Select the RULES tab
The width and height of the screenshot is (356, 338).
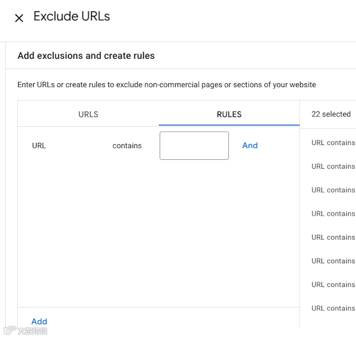(229, 114)
